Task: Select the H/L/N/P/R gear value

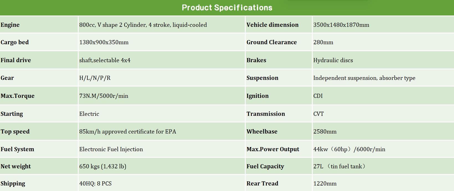Action: click(x=95, y=78)
